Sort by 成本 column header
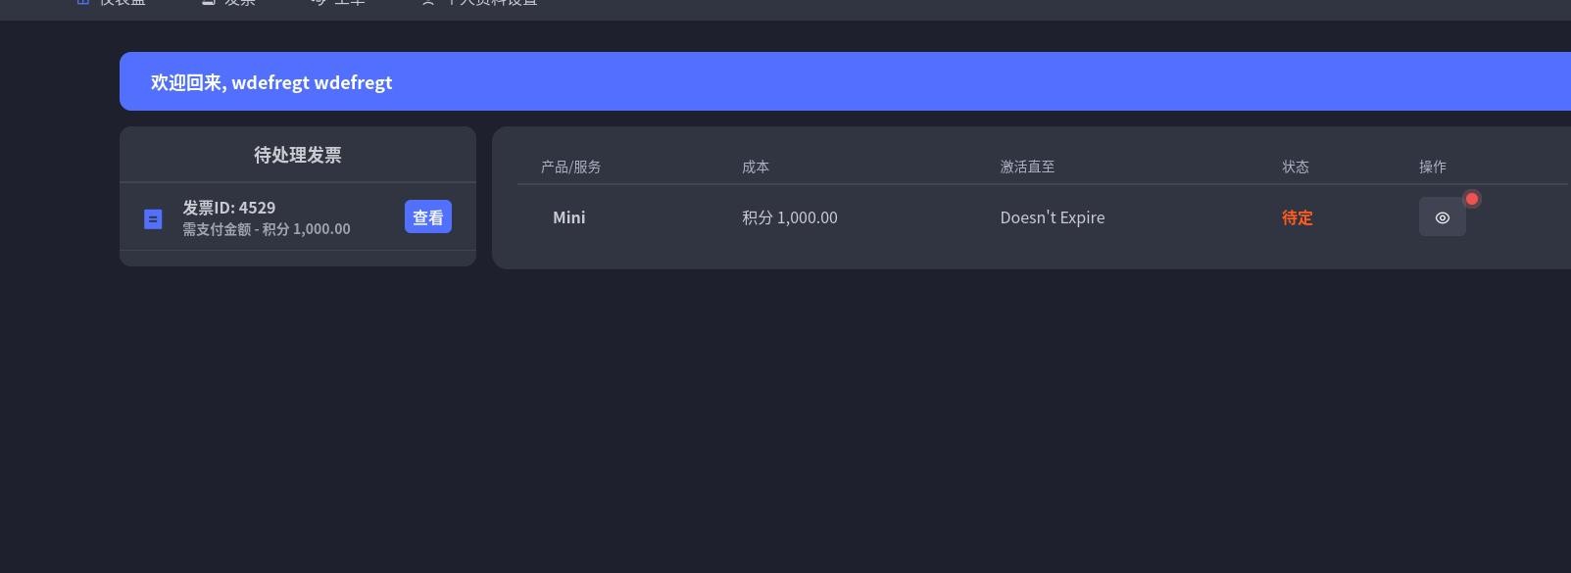This screenshot has width=1571, height=573. pos(756,167)
